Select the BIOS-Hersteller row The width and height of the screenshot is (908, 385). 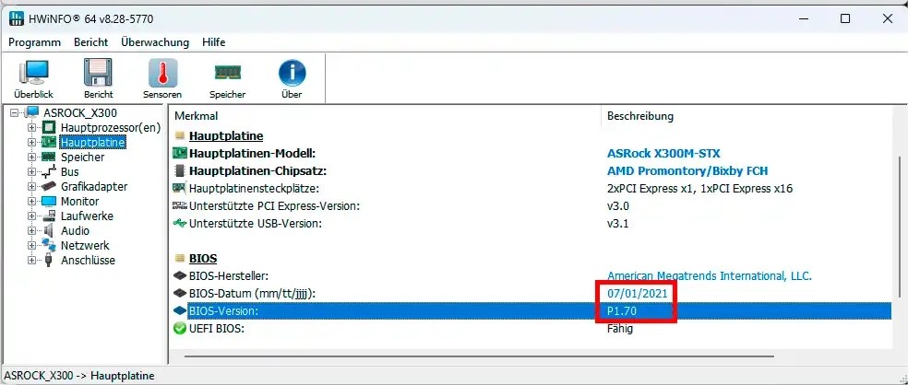pyautogui.click(x=532, y=275)
